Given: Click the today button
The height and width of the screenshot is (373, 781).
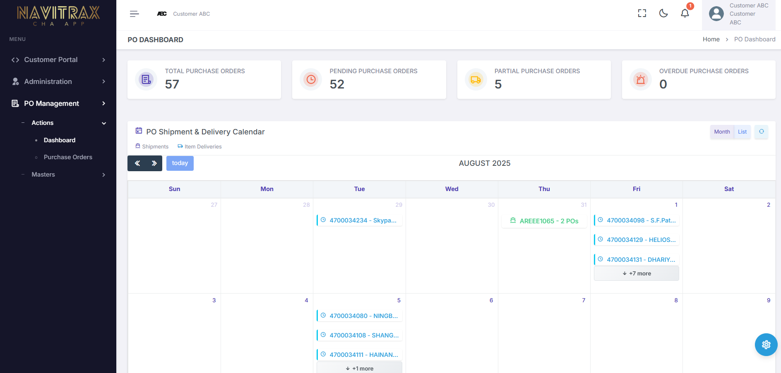Looking at the screenshot, I should (180, 163).
